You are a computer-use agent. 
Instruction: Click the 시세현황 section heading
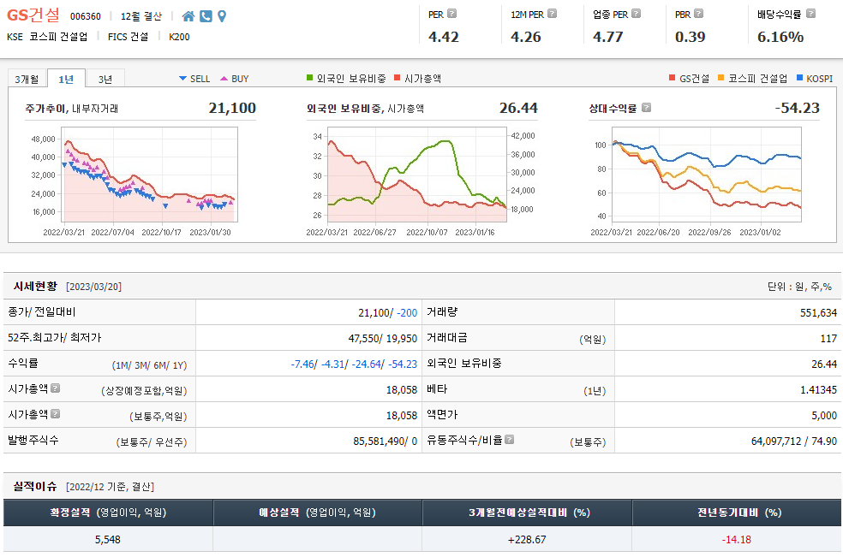click(x=35, y=287)
